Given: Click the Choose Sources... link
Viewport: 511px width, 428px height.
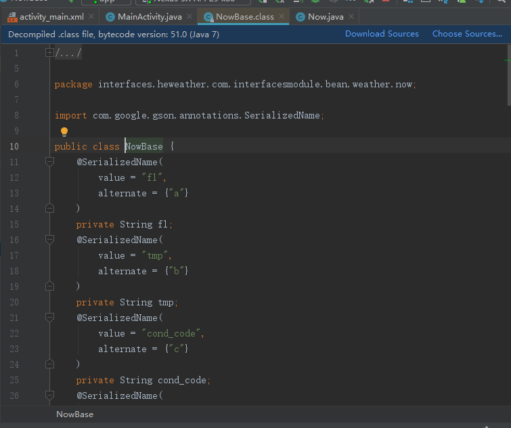Looking at the screenshot, I should [467, 34].
